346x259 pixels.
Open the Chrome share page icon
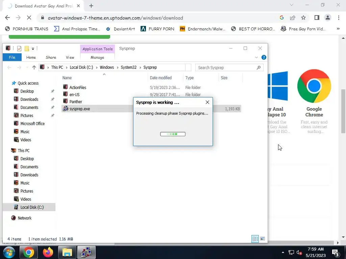pos(293,18)
